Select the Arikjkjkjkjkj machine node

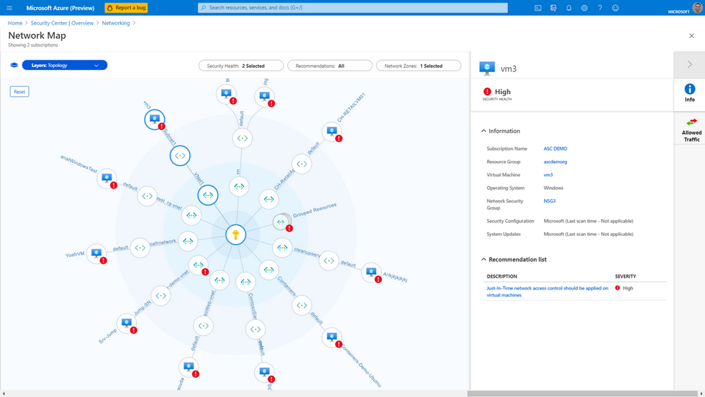click(x=371, y=272)
